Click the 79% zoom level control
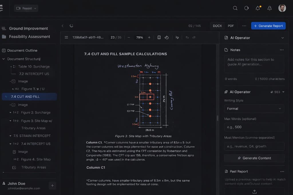Screen dimensions: 293x195 click(139, 37)
